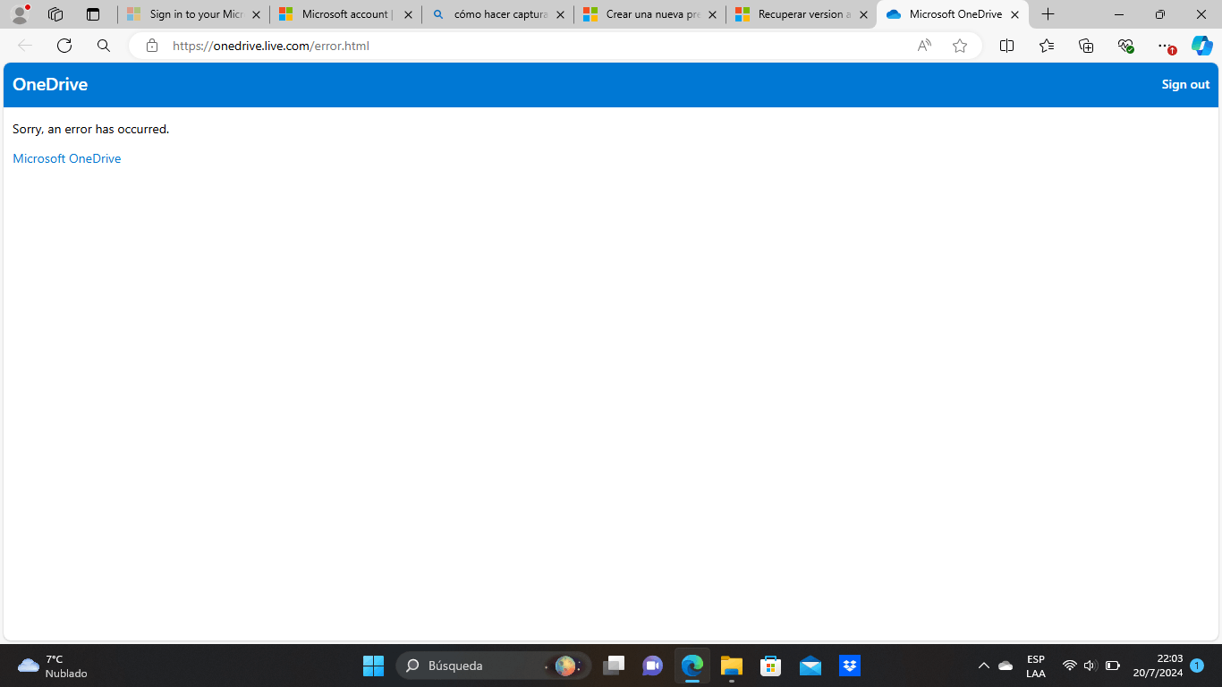Screen dimensions: 1222x687
Task: Show hidden system tray icons
Action: (983, 666)
